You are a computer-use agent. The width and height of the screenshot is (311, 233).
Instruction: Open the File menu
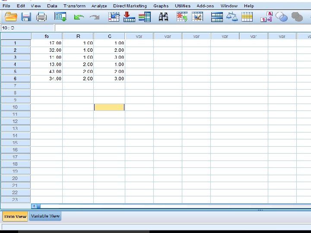(x=6, y=6)
